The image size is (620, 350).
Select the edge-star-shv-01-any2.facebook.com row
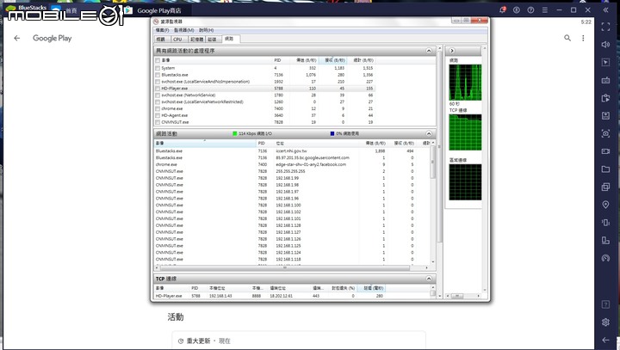291,164
